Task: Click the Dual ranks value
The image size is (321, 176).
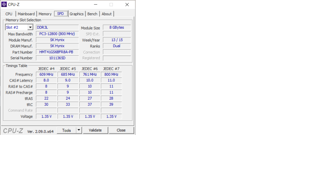Action: point(117,46)
